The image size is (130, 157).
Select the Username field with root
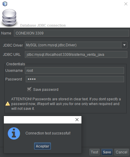(x=74, y=71)
